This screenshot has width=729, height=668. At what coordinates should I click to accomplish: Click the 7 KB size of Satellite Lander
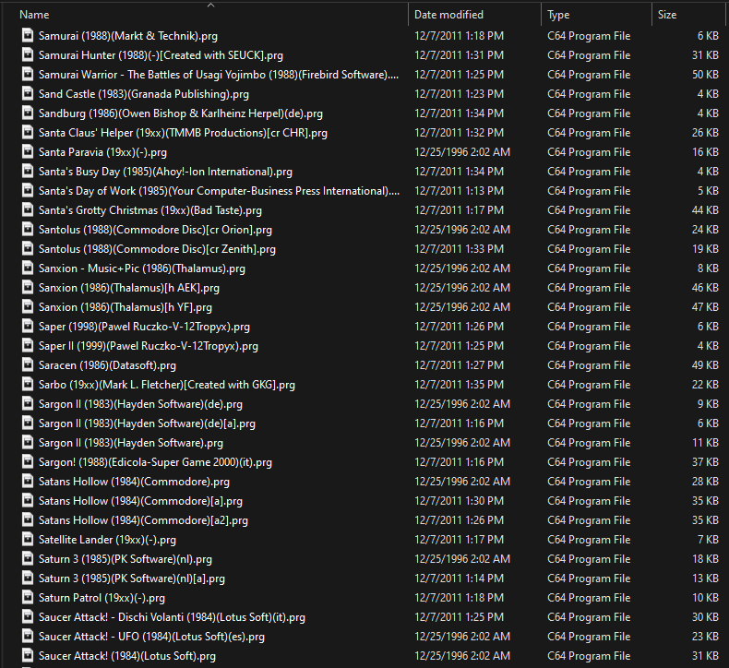tap(708, 540)
